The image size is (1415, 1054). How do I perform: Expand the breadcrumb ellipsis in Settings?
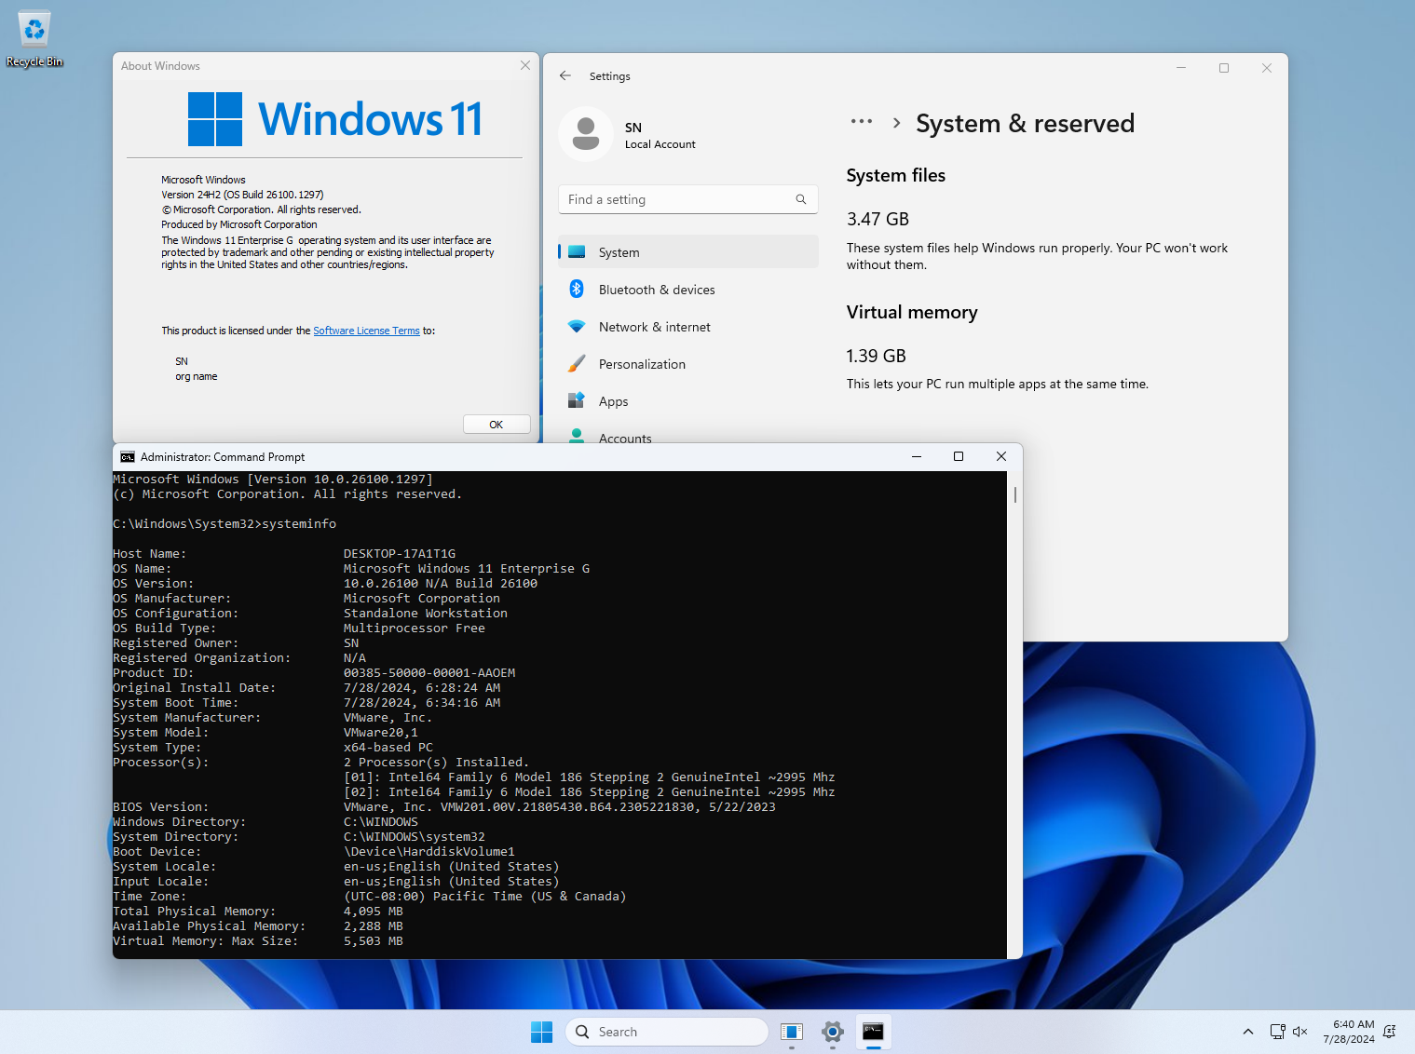(x=862, y=122)
